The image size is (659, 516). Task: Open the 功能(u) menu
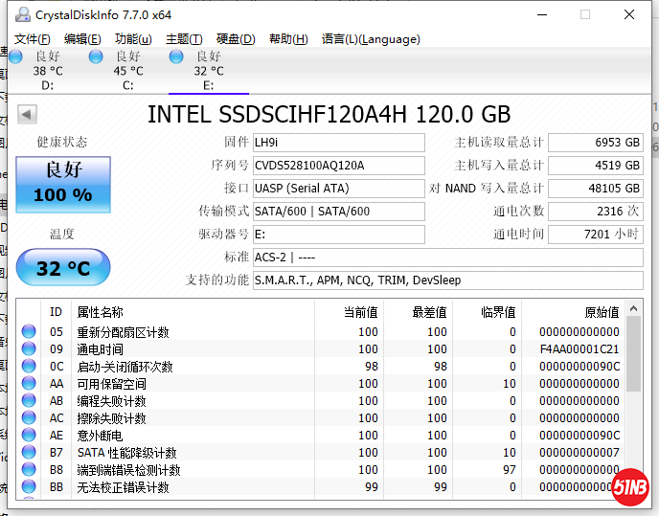133,39
